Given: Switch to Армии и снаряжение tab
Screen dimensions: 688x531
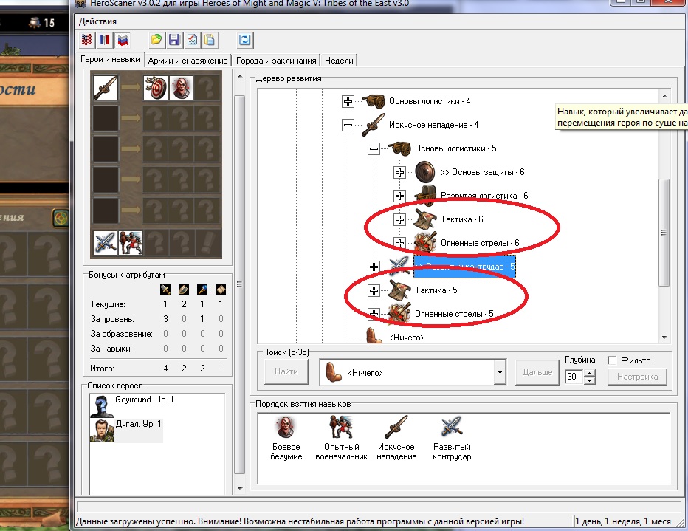Looking at the screenshot, I should point(188,61).
